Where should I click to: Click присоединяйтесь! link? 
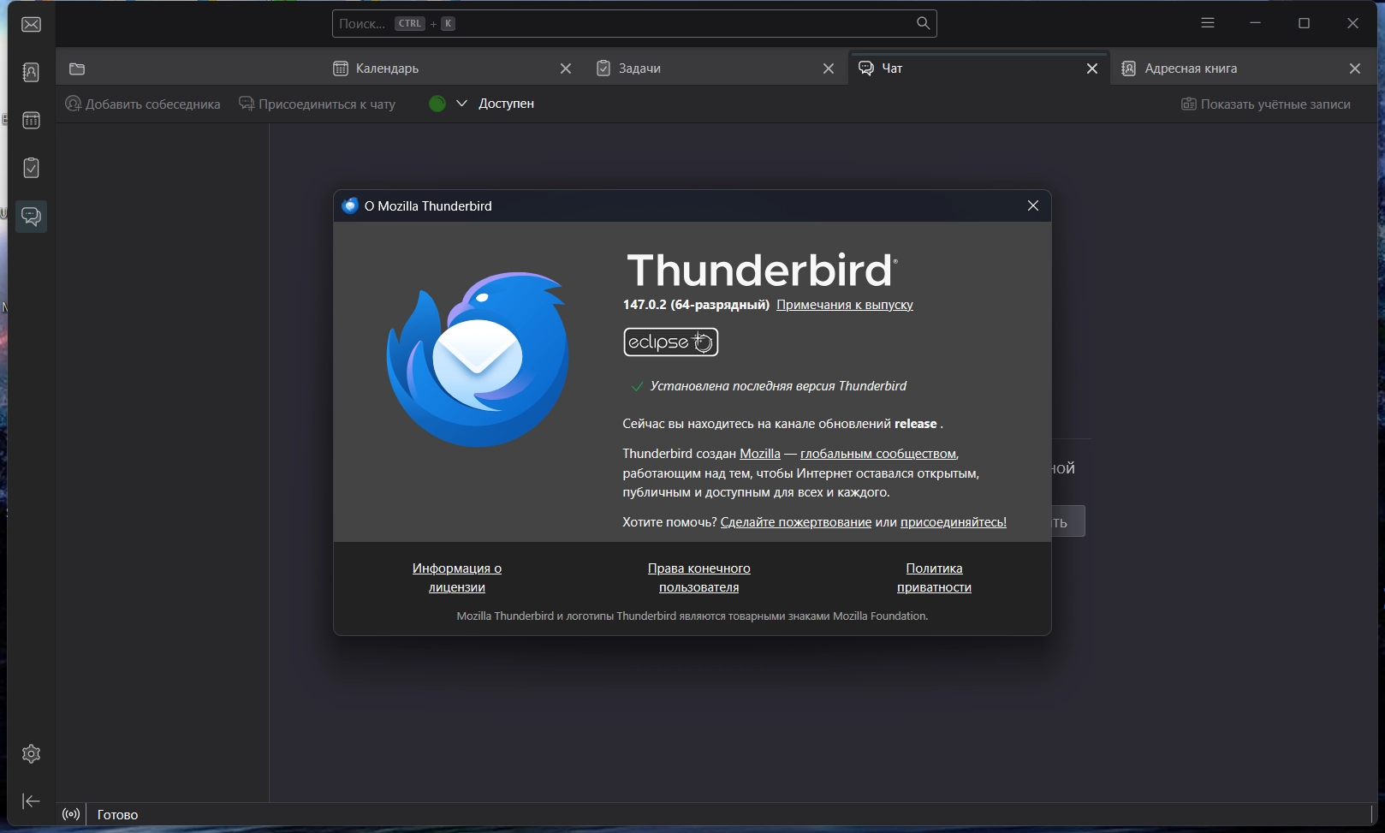click(x=954, y=522)
